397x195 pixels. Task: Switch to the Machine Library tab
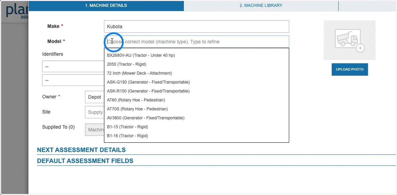point(261,6)
